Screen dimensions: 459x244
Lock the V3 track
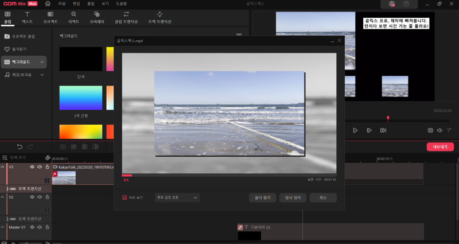pyautogui.click(x=47, y=166)
